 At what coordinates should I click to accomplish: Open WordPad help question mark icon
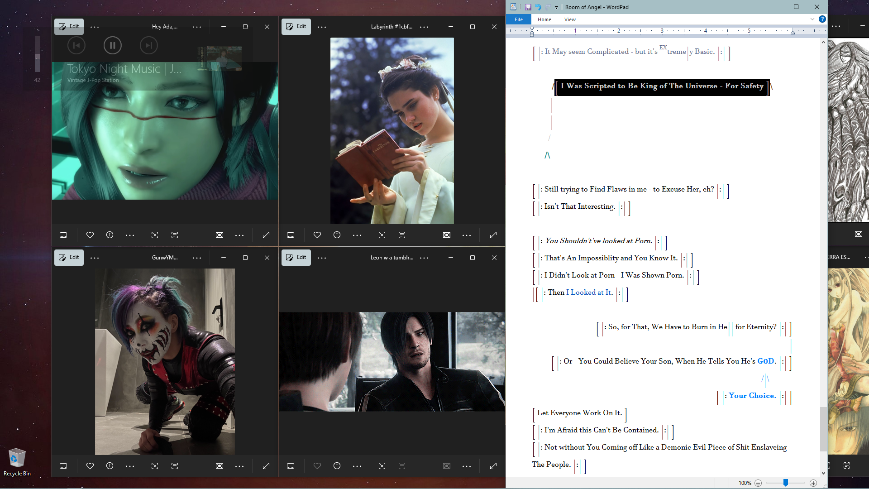pos(822,19)
